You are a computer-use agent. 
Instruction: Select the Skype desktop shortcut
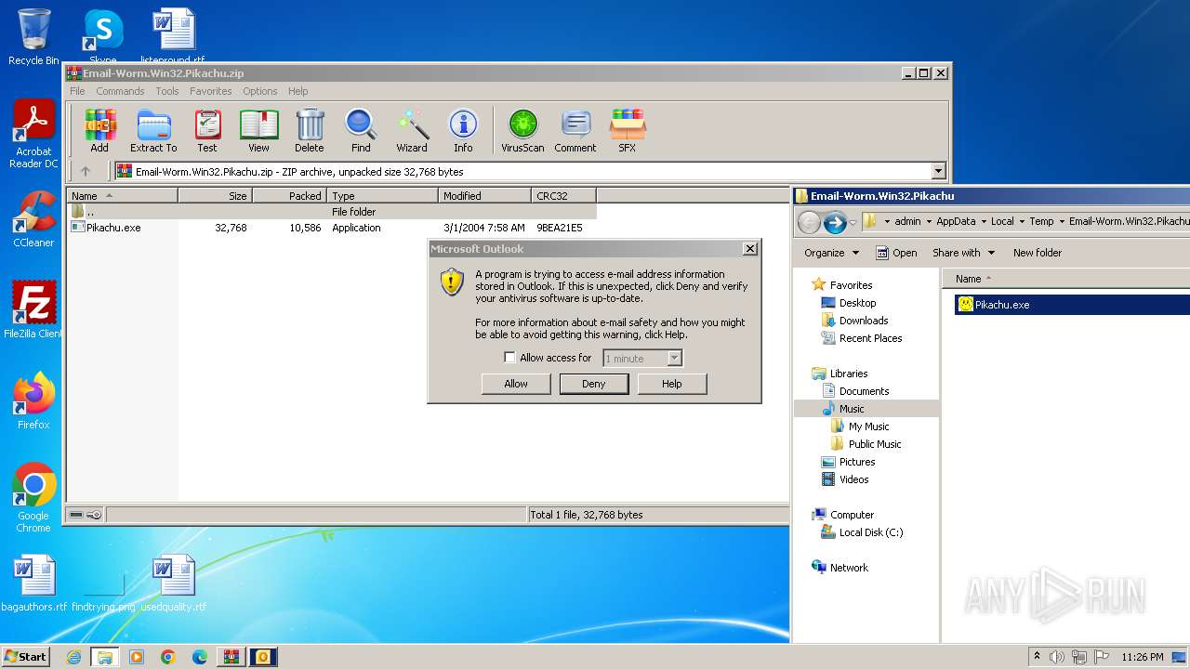tap(102, 36)
